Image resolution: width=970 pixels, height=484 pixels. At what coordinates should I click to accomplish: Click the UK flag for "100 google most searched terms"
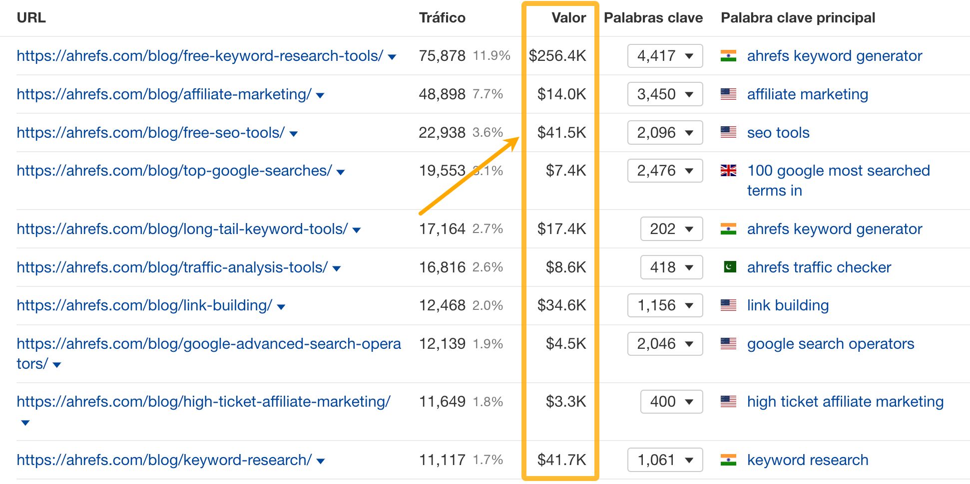coord(728,171)
